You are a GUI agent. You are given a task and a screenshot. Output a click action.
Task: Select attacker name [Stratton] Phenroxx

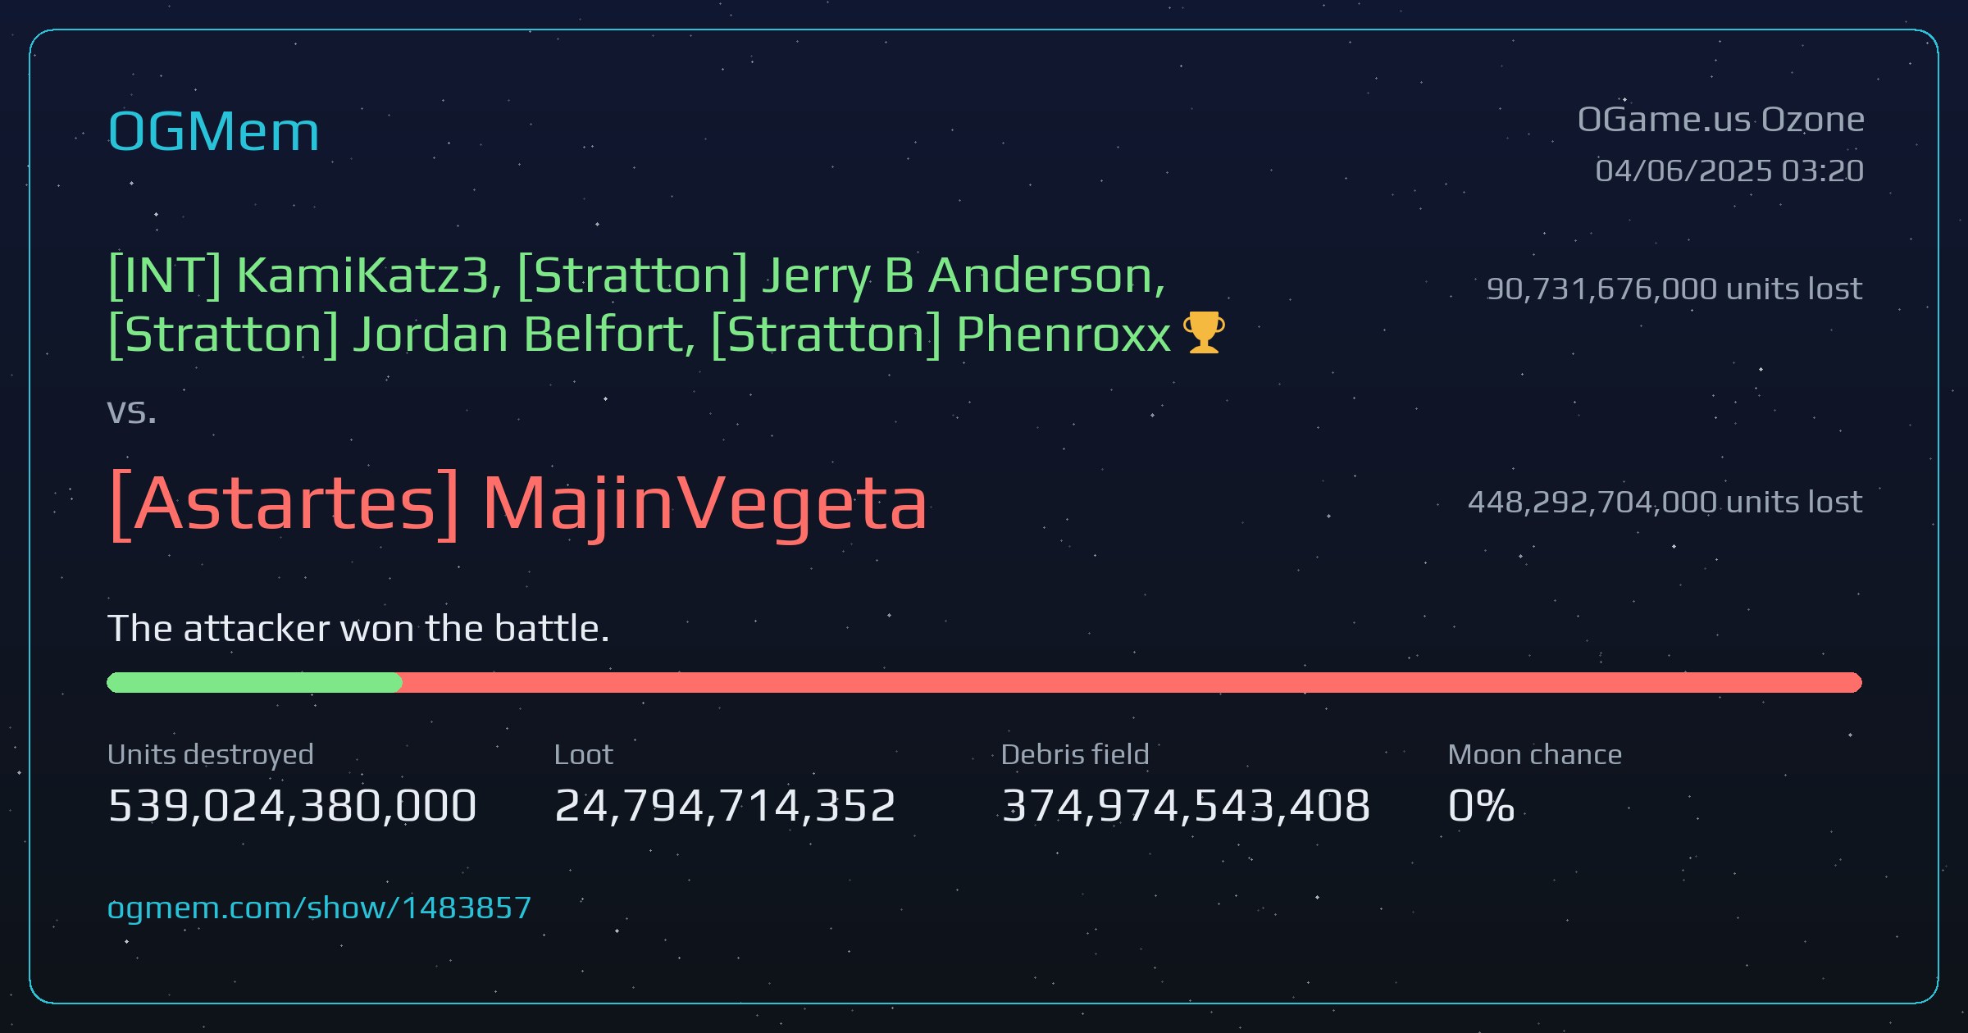(x=941, y=334)
